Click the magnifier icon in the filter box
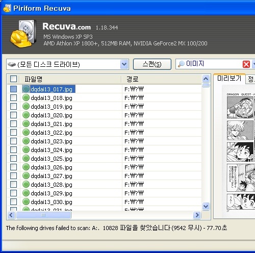Screen dimensions: 255x253 point(181,64)
